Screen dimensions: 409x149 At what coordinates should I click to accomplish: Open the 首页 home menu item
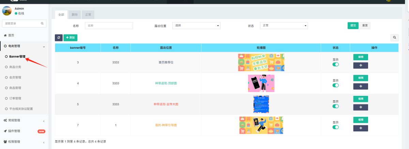[x=11, y=35]
